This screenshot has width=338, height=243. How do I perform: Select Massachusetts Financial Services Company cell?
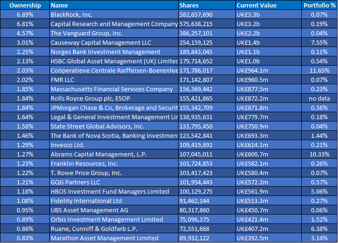coord(114,89)
